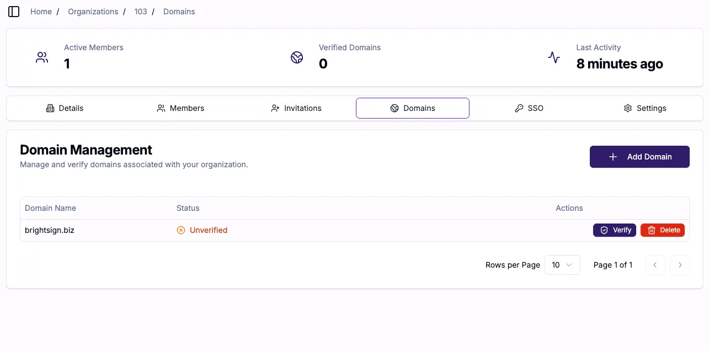Switch to the Details tab
Screen dimensions: 709x351
point(65,108)
